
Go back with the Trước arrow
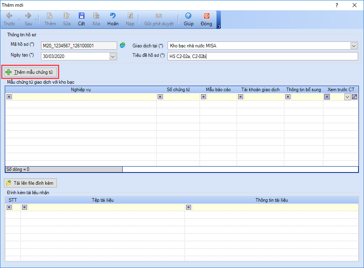(x=9, y=16)
